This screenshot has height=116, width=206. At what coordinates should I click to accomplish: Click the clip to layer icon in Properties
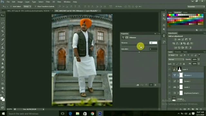pyautogui.click(x=137, y=85)
